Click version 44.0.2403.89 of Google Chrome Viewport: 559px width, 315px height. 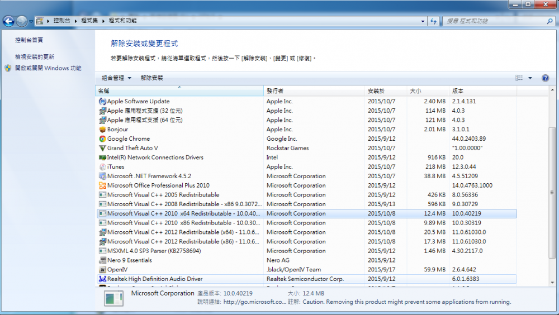[x=469, y=139]
